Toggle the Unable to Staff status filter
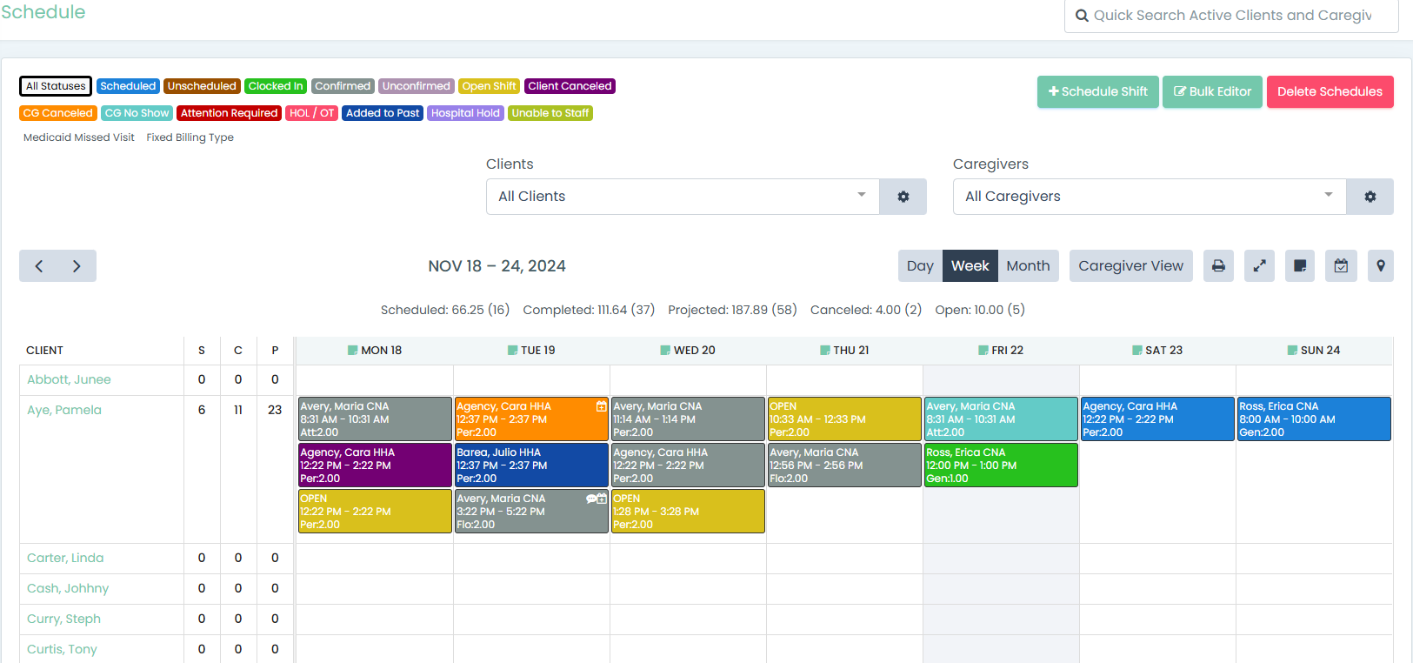 click(x=550, y=113)
